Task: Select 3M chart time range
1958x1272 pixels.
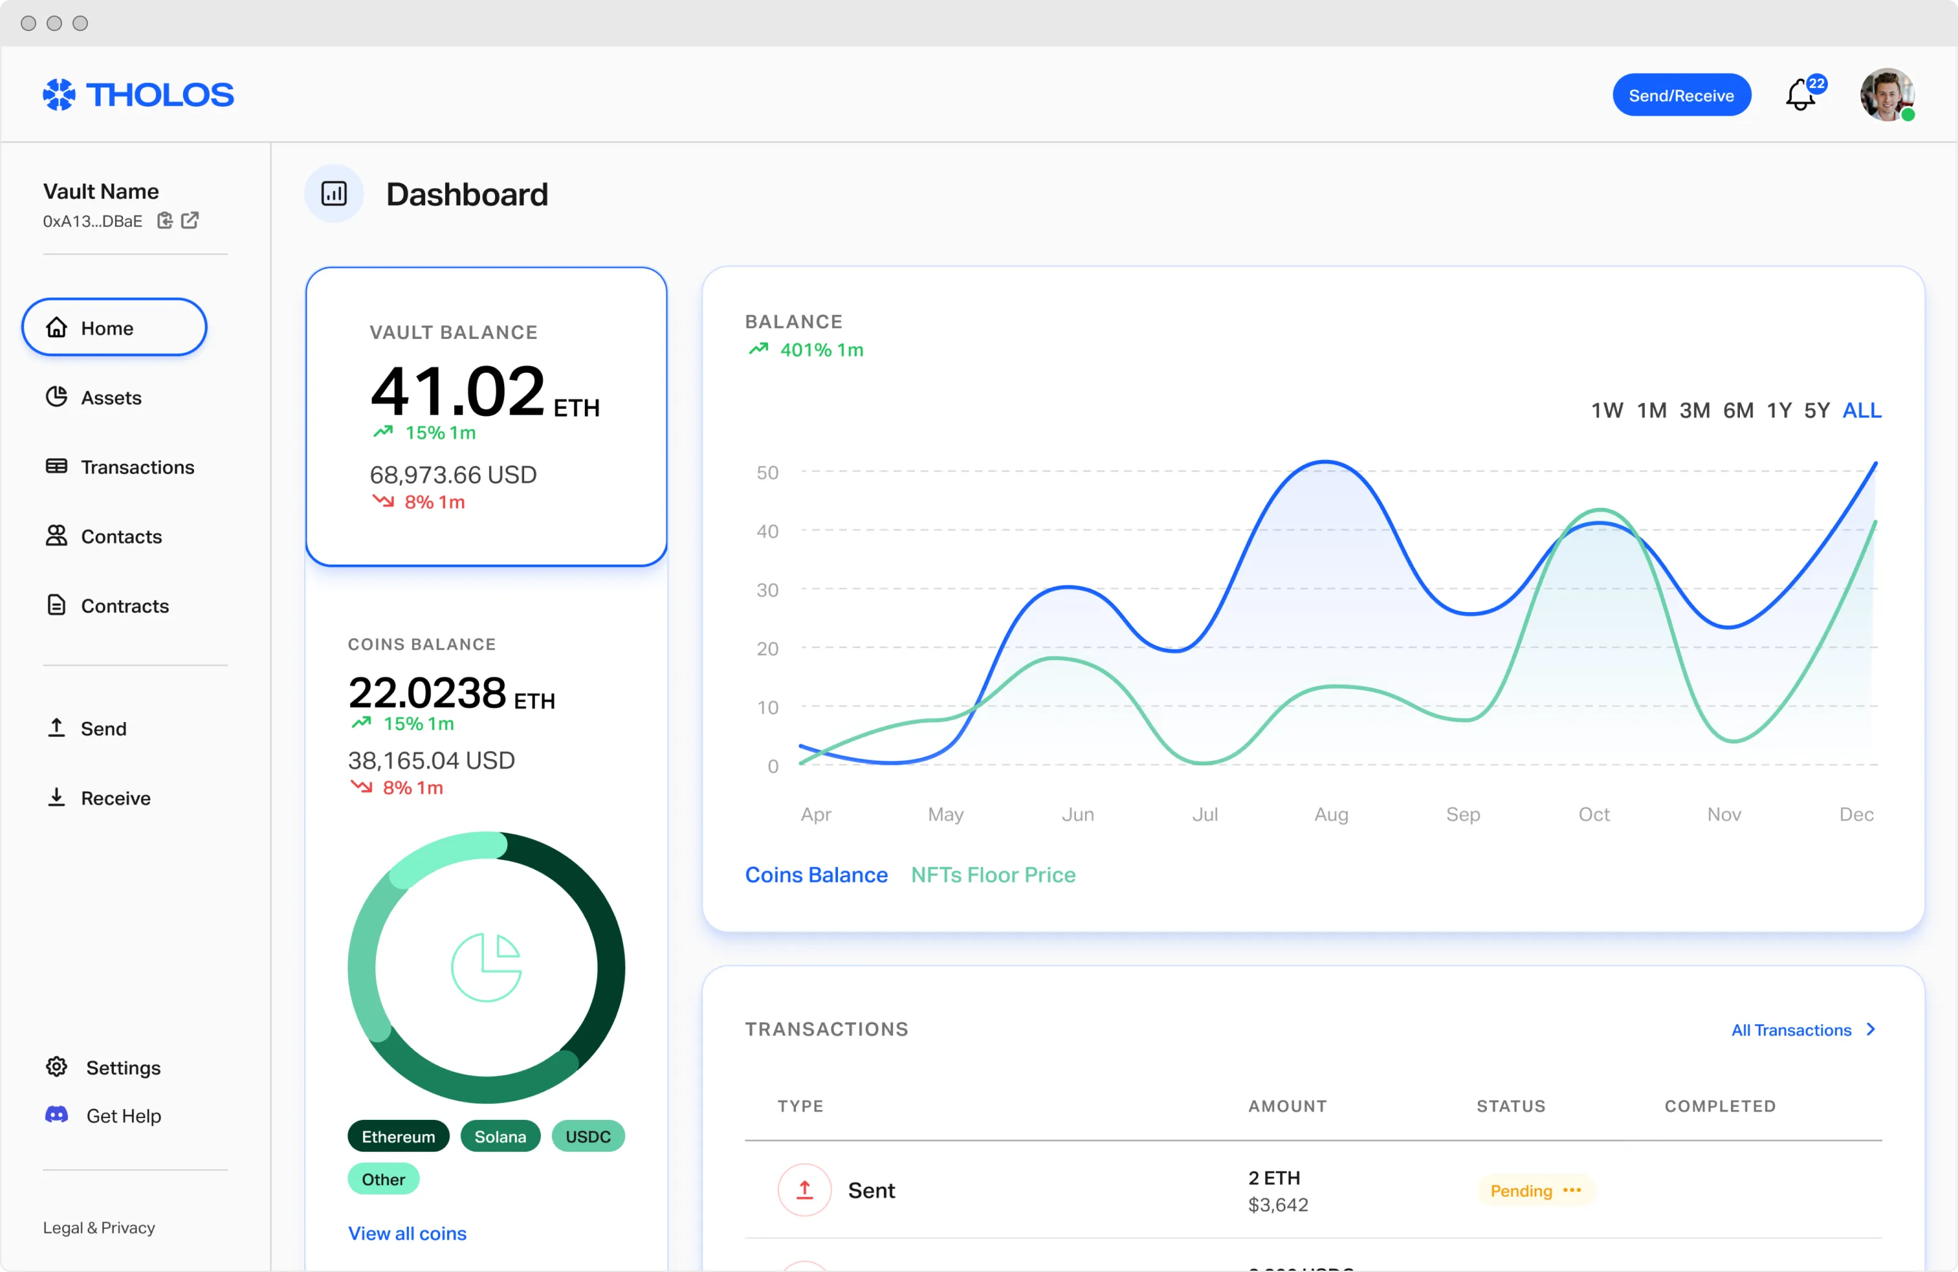Action: pyautogui.click(x=1695, y=410)
